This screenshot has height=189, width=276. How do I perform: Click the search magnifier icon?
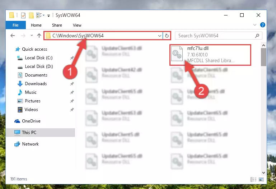coord(257,36)
